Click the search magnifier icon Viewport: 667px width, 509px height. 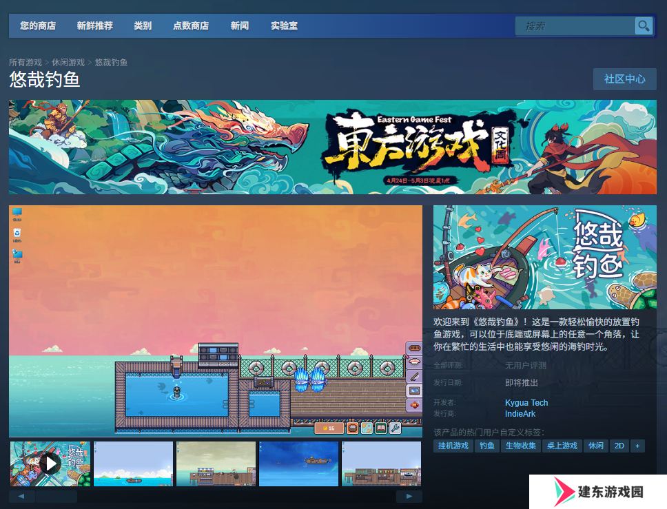pyautogui.click(x=644, y=26)
